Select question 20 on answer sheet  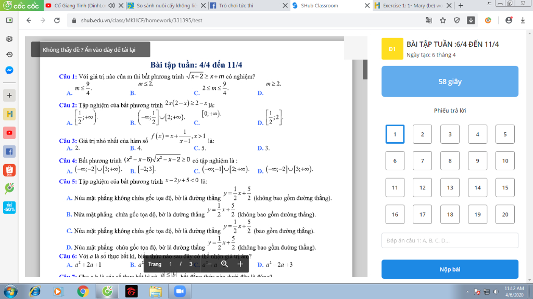tap(505, 214)
